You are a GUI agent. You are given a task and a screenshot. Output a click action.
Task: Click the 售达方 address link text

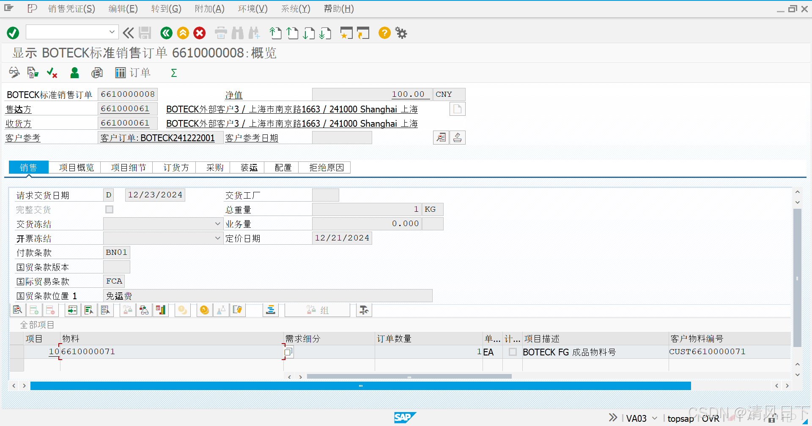point(292,109)
